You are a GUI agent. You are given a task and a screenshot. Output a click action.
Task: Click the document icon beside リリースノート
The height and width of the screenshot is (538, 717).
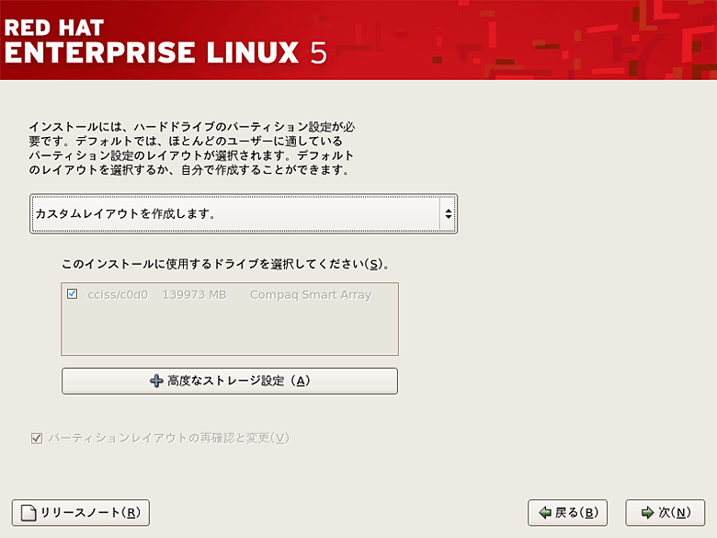click(28, 513)
